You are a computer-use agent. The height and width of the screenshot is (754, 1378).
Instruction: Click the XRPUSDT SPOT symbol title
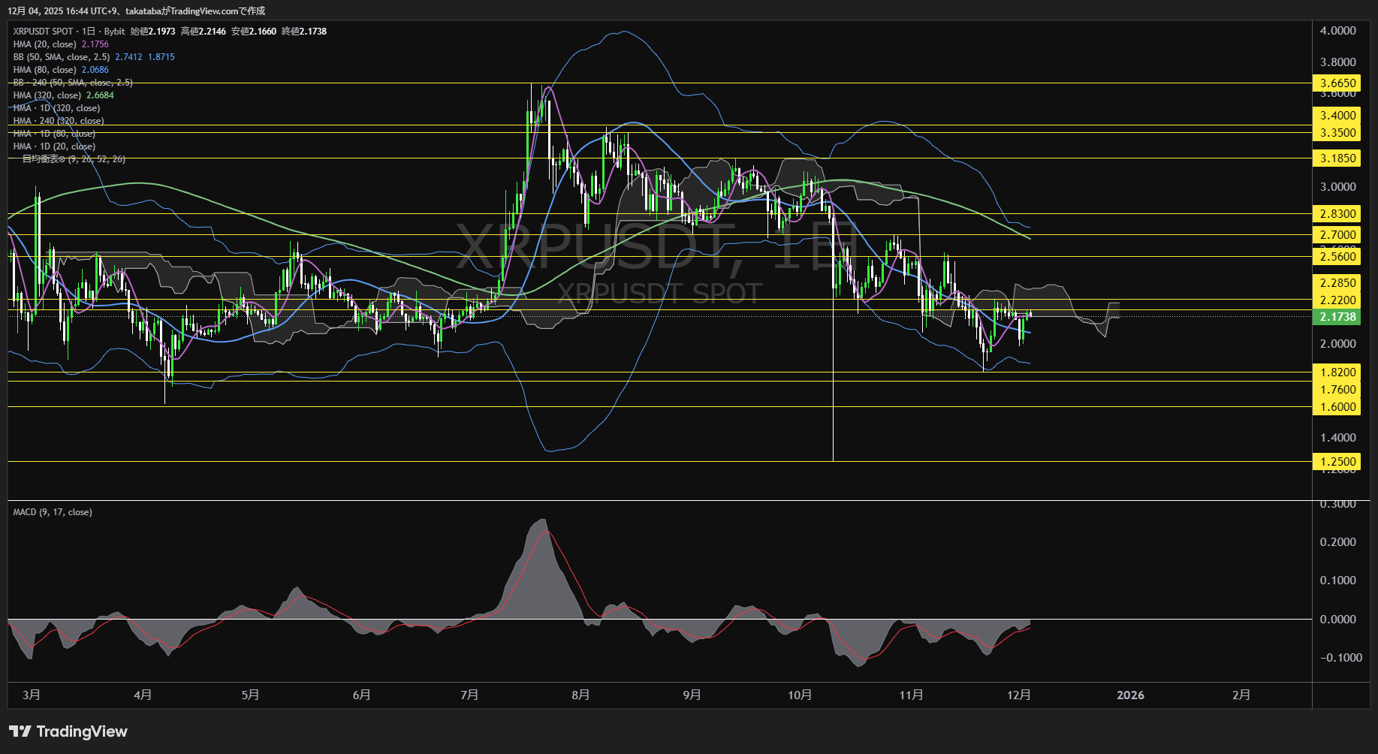[x=43, y=32]
